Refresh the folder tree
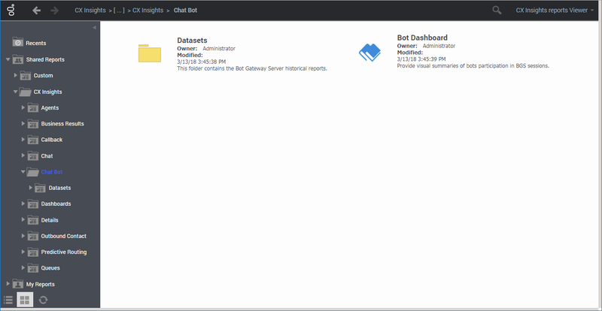The image size is (602, 311). (x=43, y=300)
